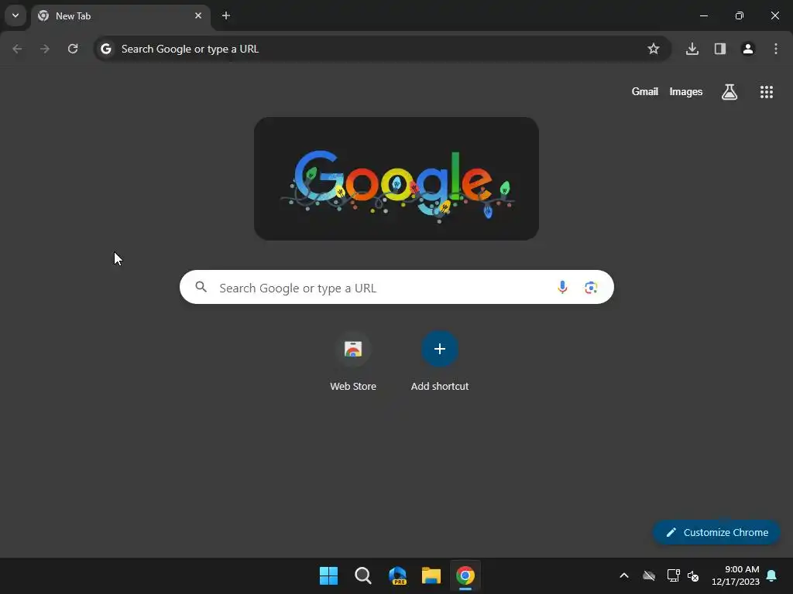Open a new tab with the plus button
The height and width of the screenshot is (594, 793).
click(226, 15)
